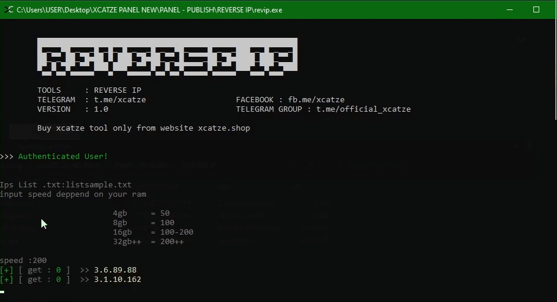Maximize the revip.exe console window
This screenshot has height=302, width=557.
coord(536,9)
